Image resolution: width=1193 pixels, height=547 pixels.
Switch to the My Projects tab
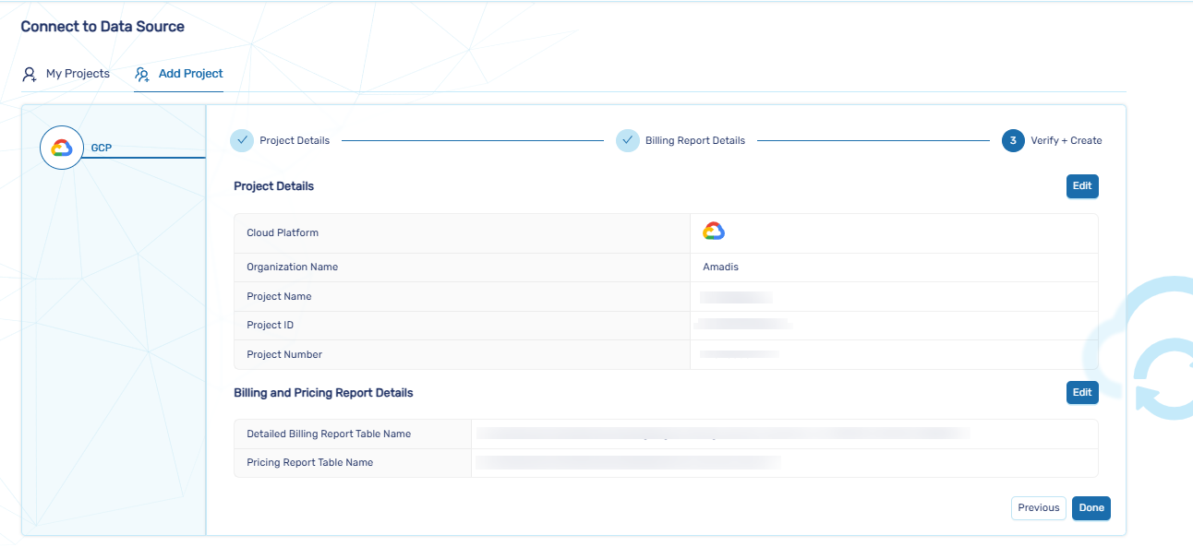click(78, 74)
